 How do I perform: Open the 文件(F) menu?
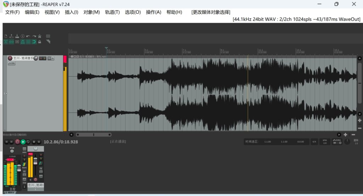coord(12,12)
